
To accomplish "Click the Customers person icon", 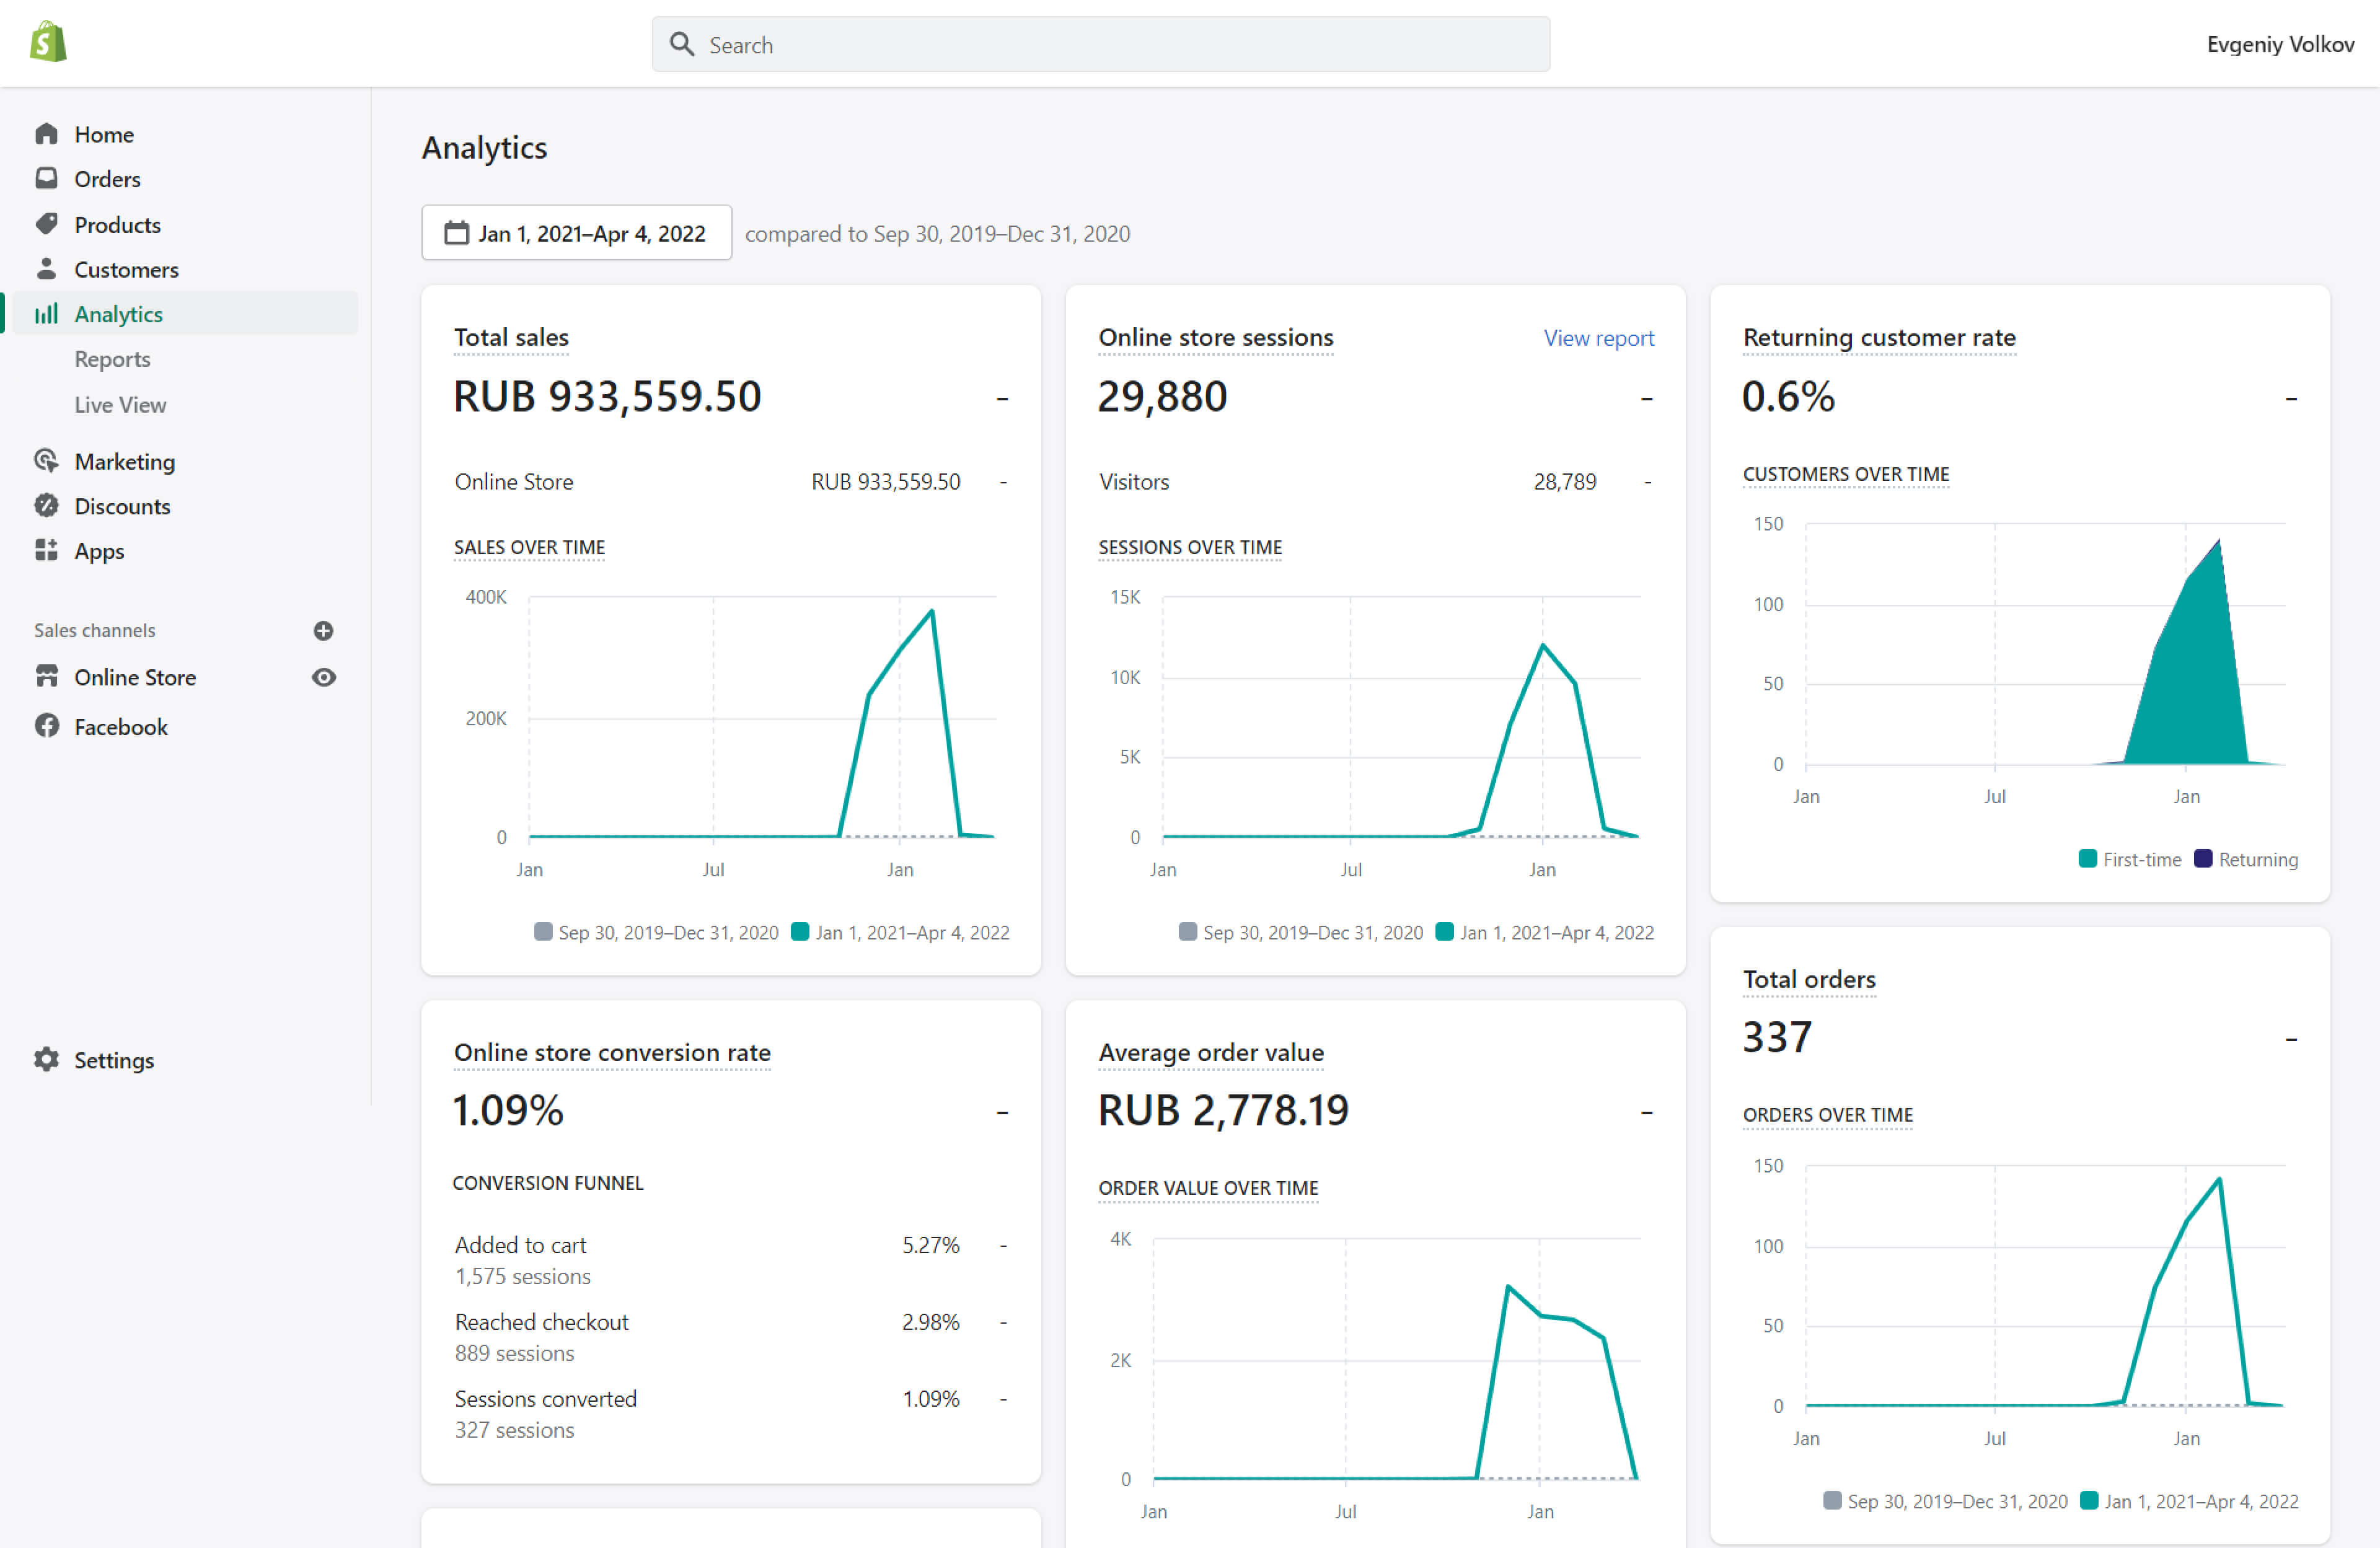I will pyautogui.click(x=46, y=269).
